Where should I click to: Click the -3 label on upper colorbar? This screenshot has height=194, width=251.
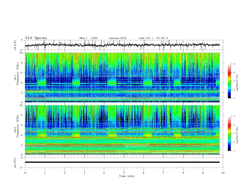coord(234,64)
